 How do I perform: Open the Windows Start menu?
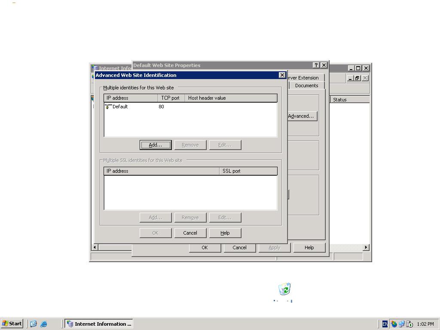(12, 324)
